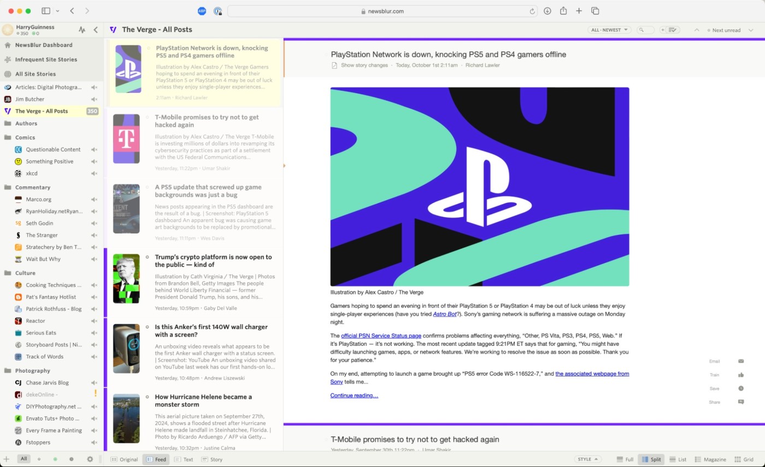The height and width of the screenshot is (467, 765).
Task: Switch layout to Grid
Action: click(x=744, y=459)
